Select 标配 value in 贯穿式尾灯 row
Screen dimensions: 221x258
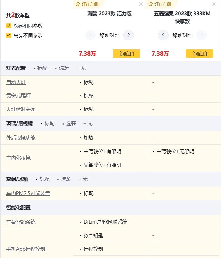tap(88, 96)
